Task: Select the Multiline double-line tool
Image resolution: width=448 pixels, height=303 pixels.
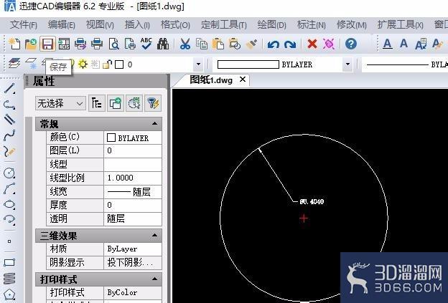Action: [9, 120]
